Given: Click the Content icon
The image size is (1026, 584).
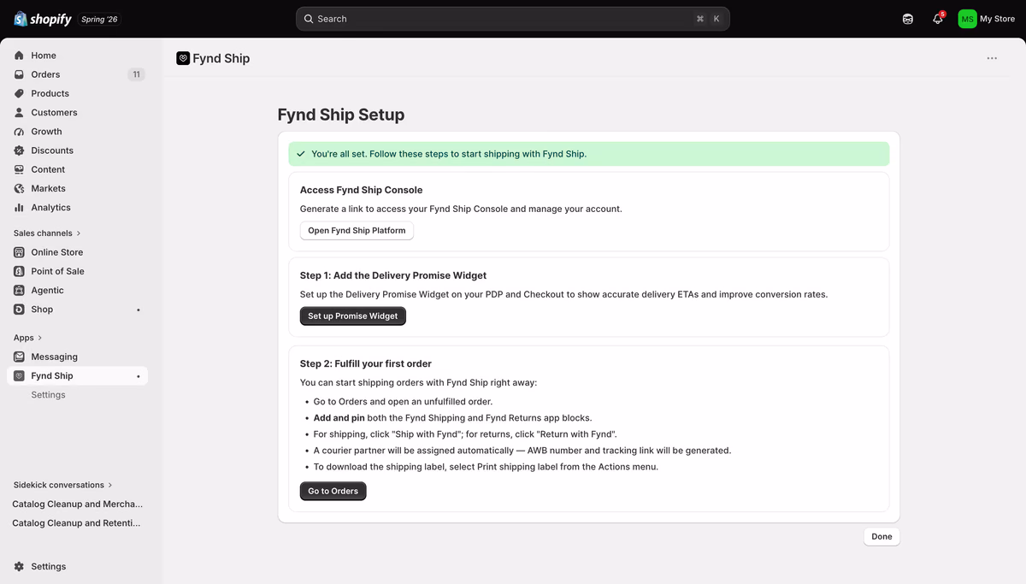Looking at the screenshot, I should [19, 169].
